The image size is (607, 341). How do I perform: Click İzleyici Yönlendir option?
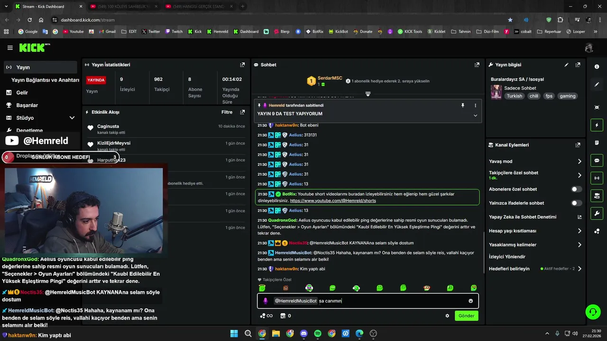tap(507, 257)
